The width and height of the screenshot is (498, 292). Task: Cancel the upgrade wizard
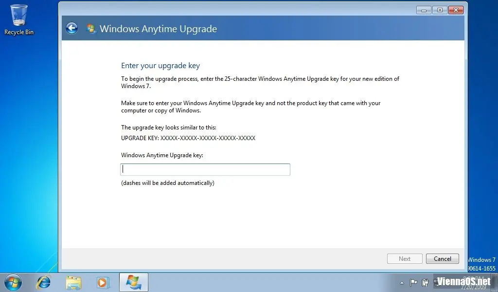tap(443, 258)
